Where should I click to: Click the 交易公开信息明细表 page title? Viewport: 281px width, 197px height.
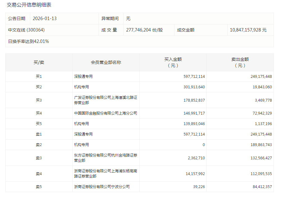(29, 5)
